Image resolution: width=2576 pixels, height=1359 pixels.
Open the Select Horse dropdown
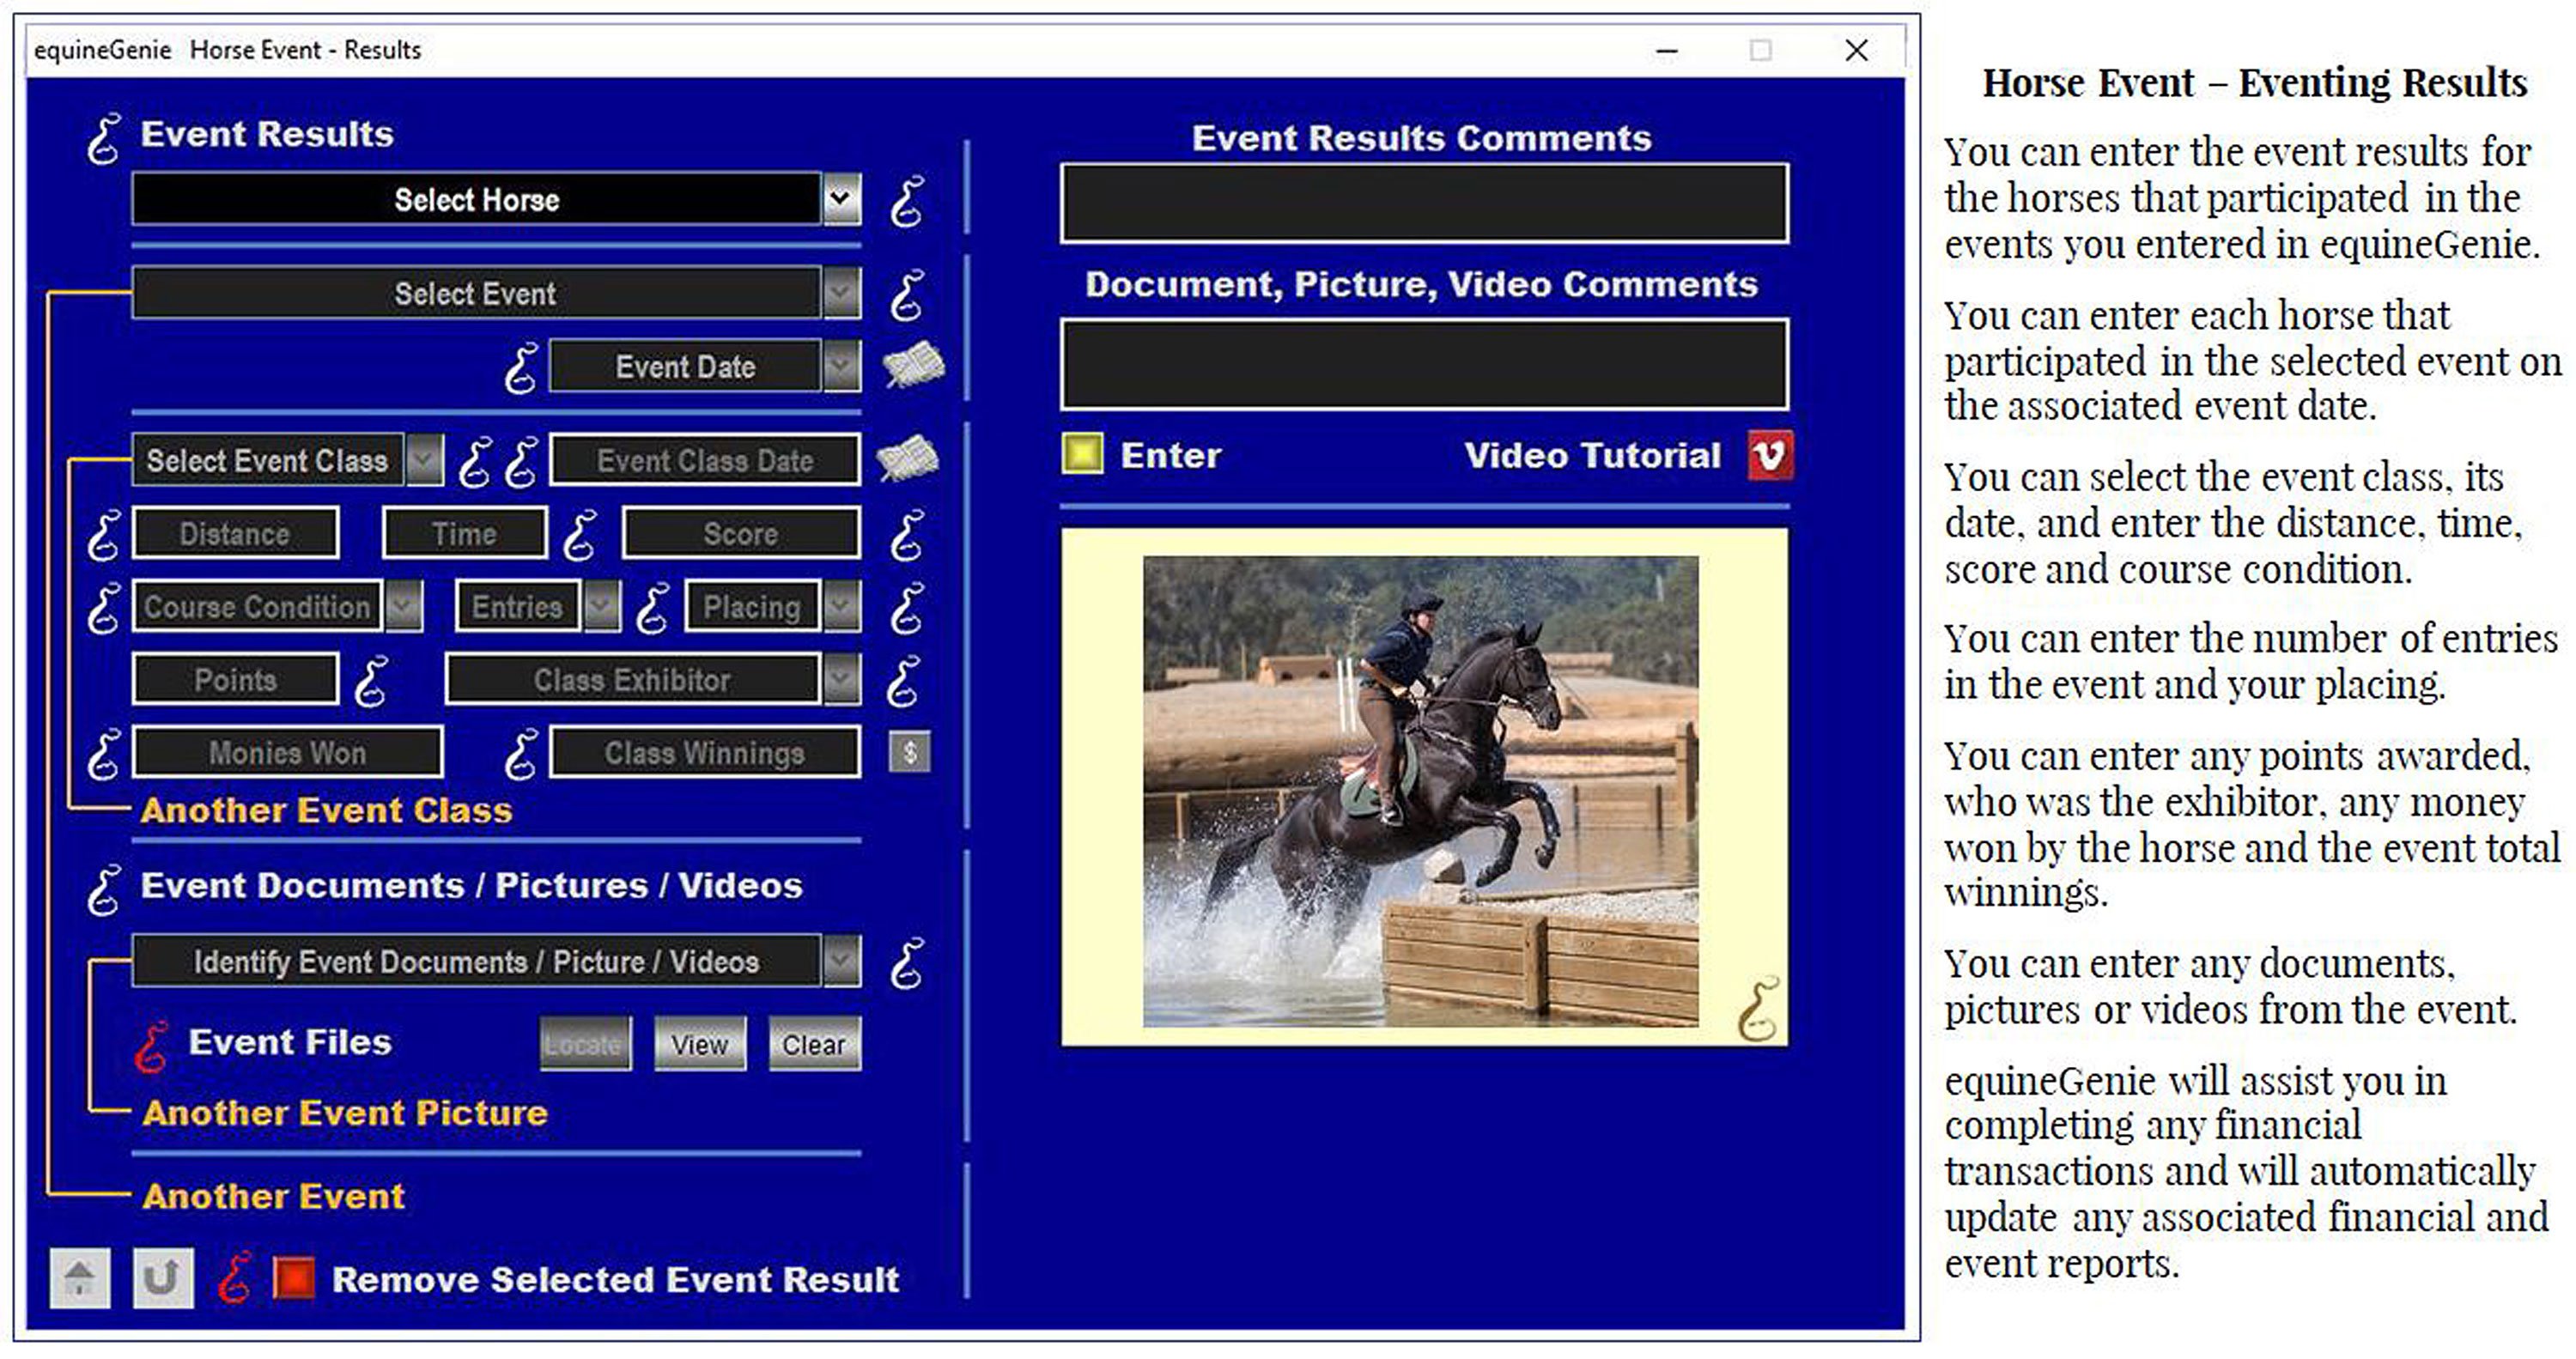point(840,199)
